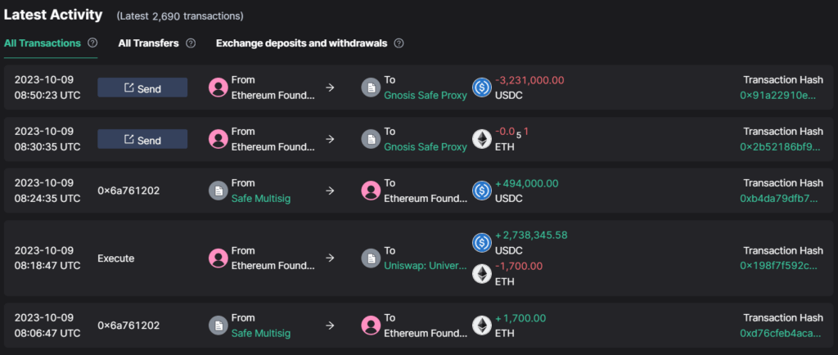Click Send button in 08:50:23 row
Screen dimensions: 838x355
(142, 88)
